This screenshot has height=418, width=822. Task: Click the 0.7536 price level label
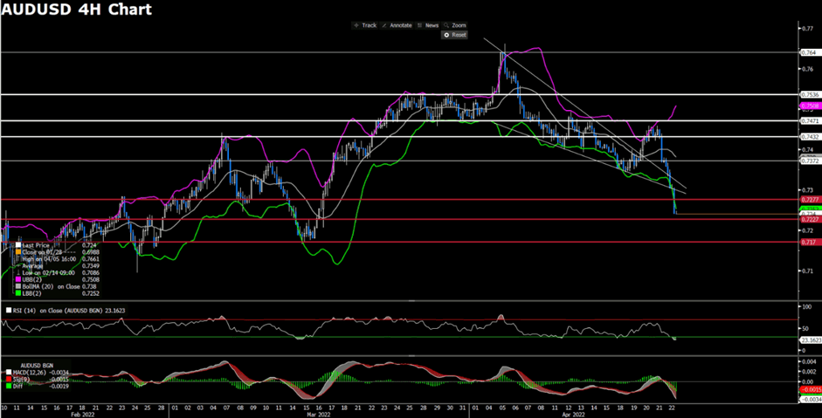(x=810, y=95)
